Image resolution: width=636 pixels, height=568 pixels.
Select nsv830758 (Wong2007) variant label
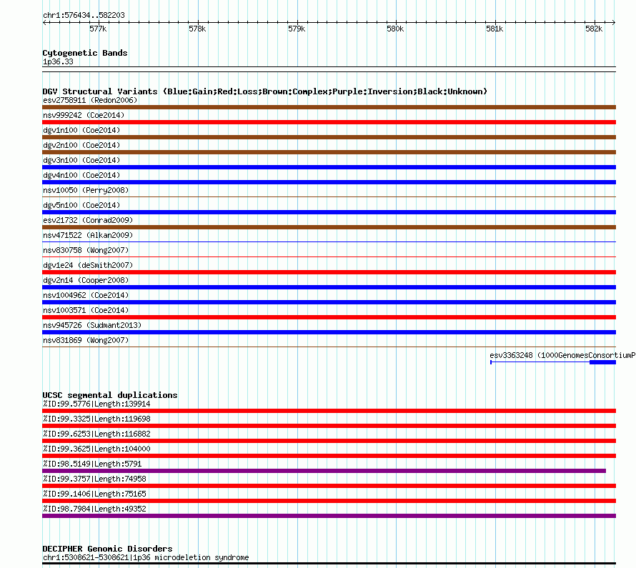coord(86,250)
